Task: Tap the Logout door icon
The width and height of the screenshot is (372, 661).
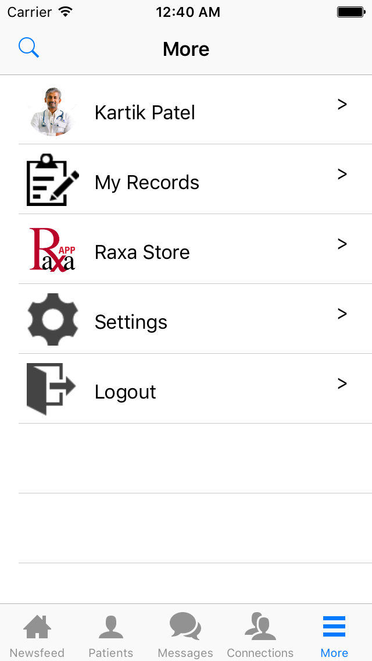Action: tap(52, 389)
